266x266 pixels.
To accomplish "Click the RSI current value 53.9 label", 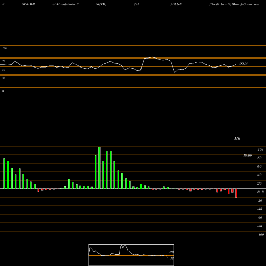I will 244,63.
